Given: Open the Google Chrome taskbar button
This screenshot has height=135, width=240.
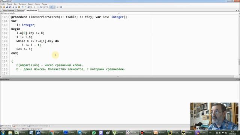Looking at the screenshot, I should 55,132.
